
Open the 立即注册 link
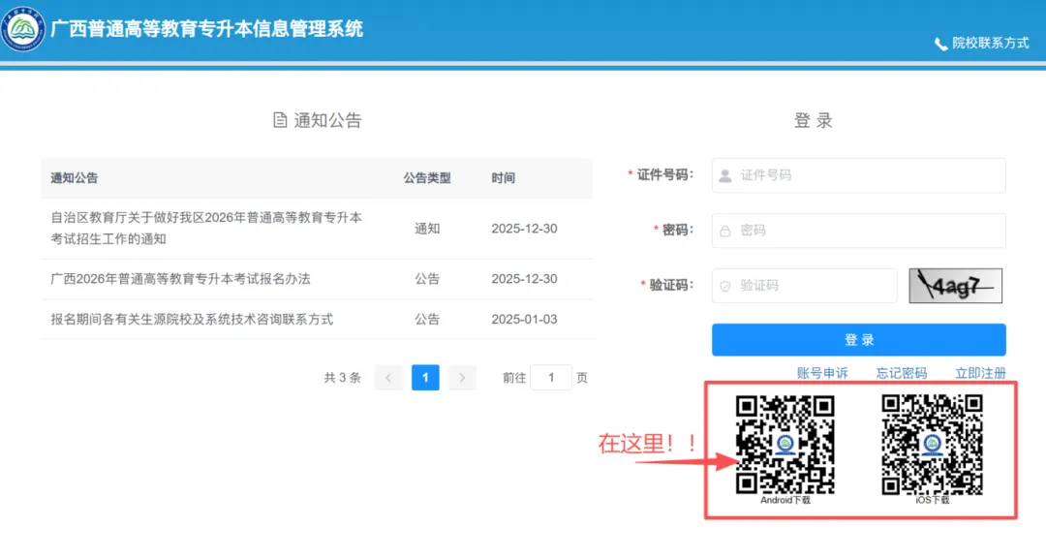980,373
